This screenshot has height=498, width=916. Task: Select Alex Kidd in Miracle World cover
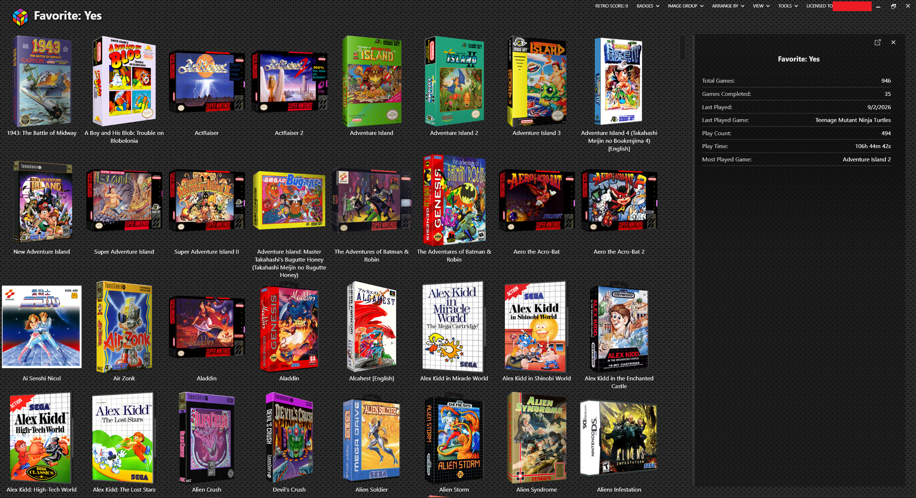453,327
